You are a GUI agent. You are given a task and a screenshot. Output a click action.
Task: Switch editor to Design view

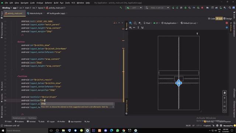tap(228, 18)
